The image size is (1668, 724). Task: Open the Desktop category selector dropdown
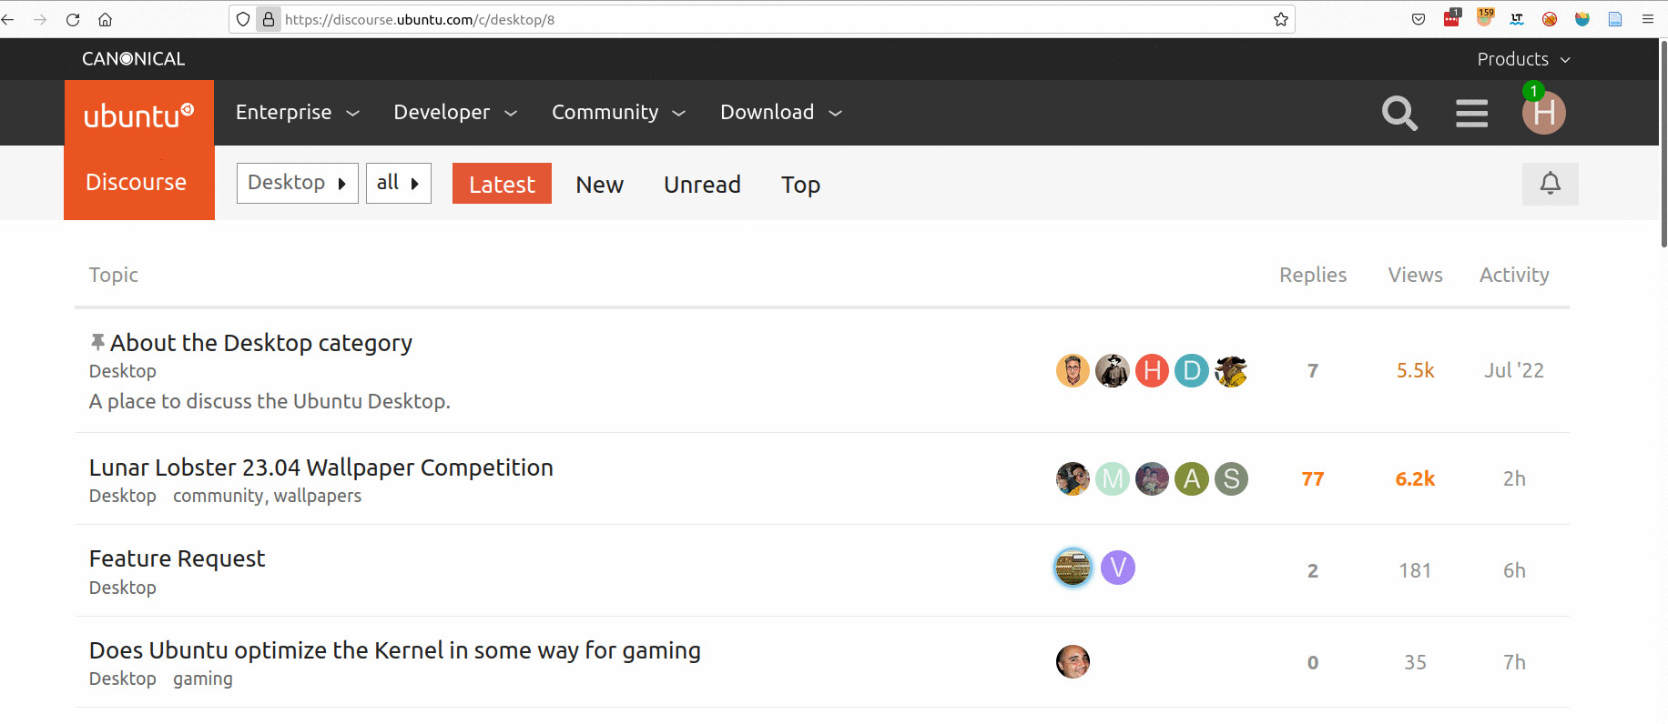pyautogui.click(x=298, y=183)
